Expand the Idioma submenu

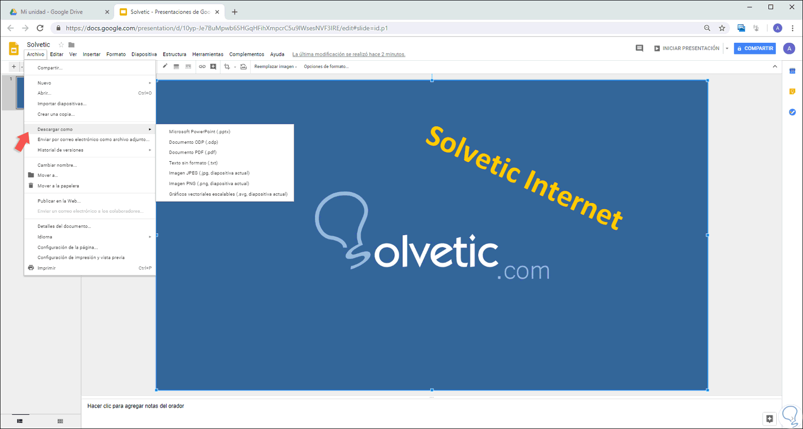click(90, 237)
